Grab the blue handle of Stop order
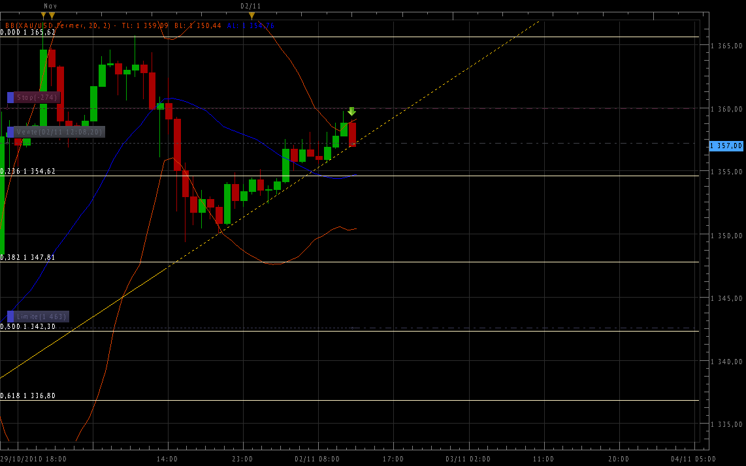This screenshot has height=466, width=746. (10, 97)
